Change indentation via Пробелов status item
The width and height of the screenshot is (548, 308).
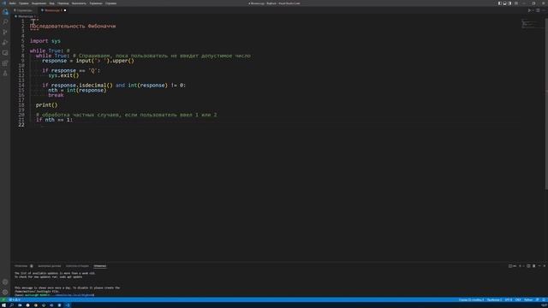(x=494, y=299)
